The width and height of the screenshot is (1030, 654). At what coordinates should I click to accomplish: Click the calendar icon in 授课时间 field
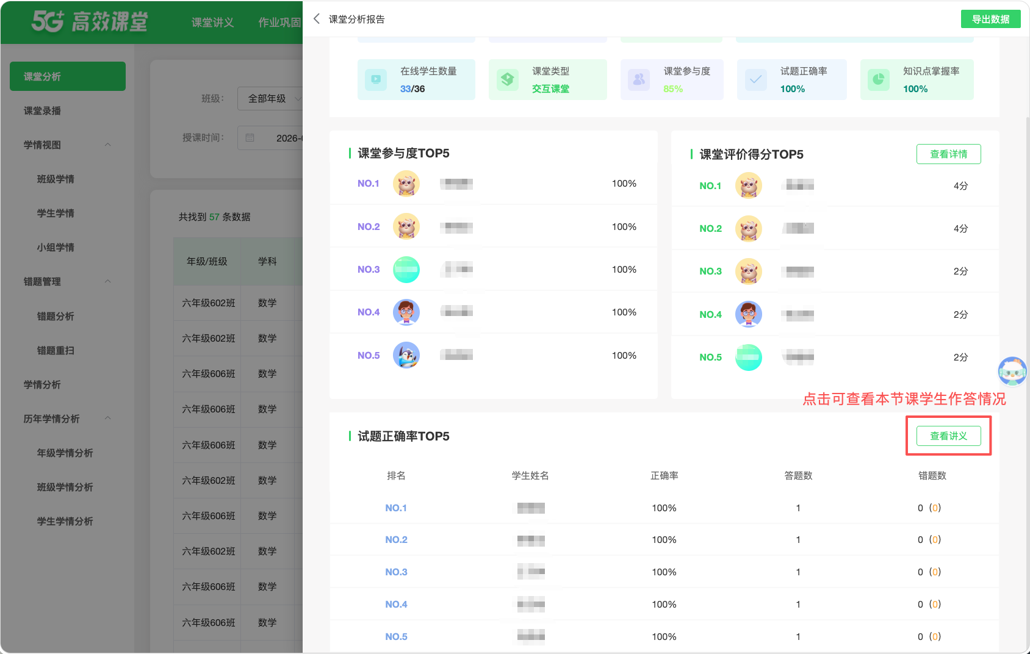[250, 138]
